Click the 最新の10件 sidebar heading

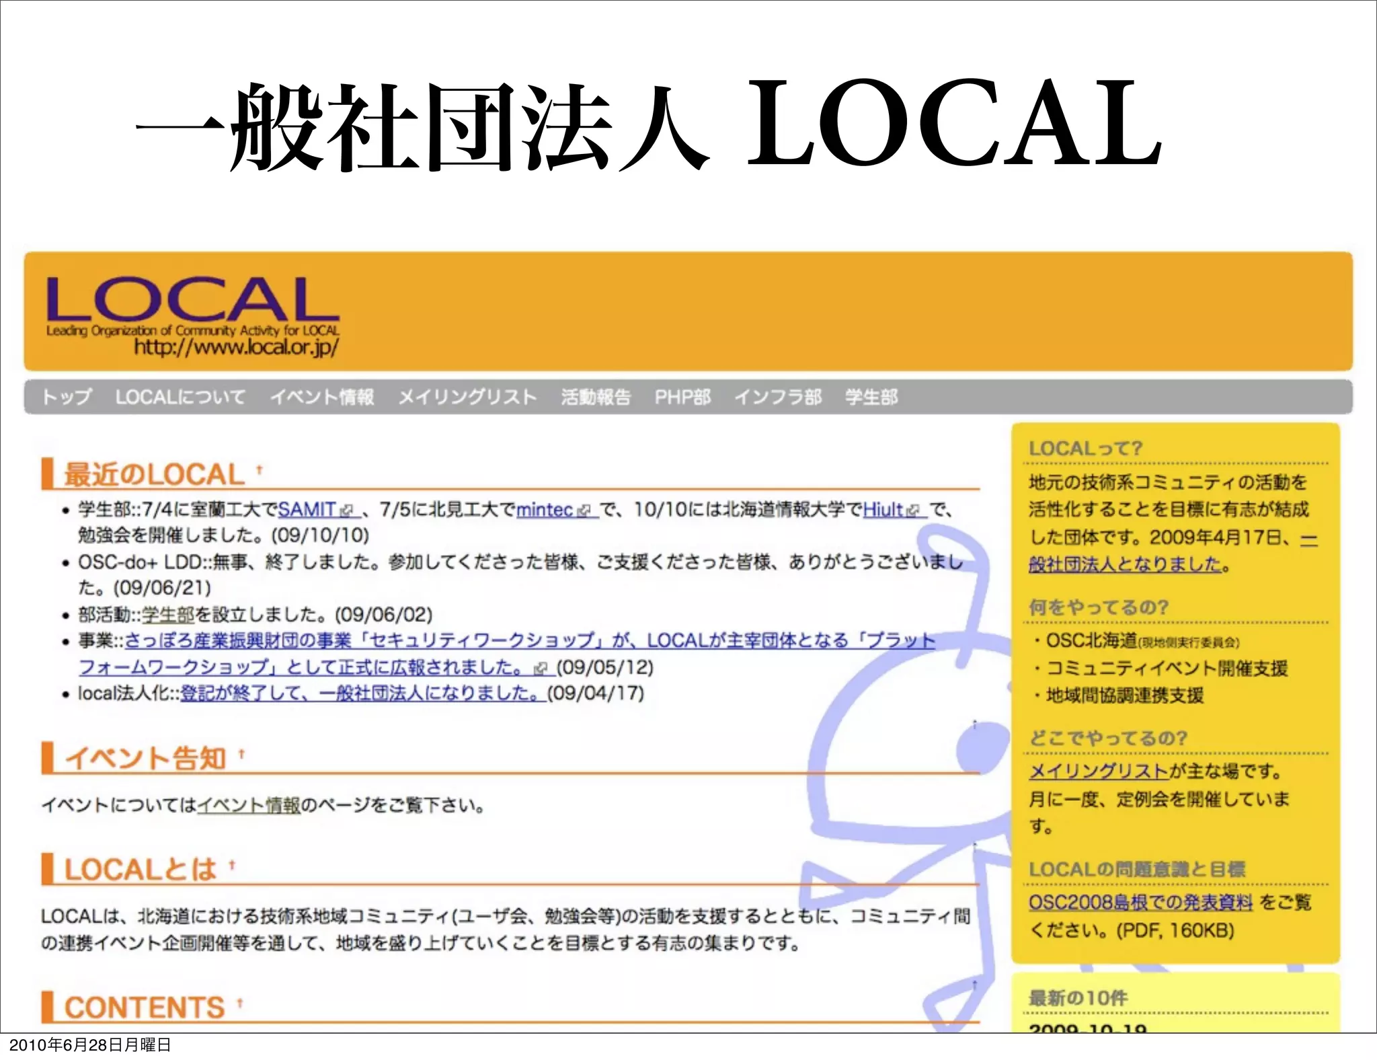pos(1078,998)
